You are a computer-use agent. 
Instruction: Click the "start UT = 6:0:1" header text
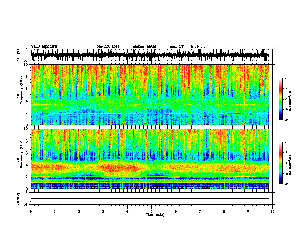187,46
